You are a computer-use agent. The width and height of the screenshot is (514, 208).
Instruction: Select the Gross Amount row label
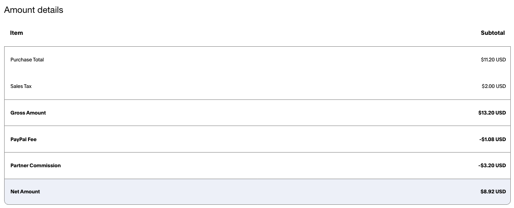coord(28,113)
